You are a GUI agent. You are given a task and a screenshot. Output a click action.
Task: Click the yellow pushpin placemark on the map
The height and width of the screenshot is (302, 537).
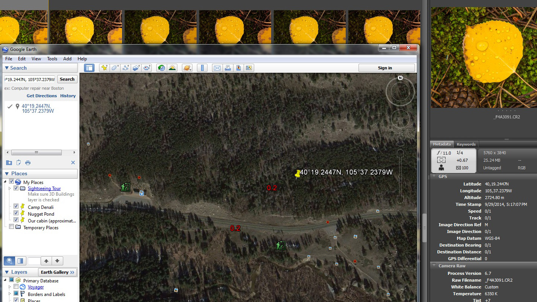pyautogui.click(x=297, y=174)
